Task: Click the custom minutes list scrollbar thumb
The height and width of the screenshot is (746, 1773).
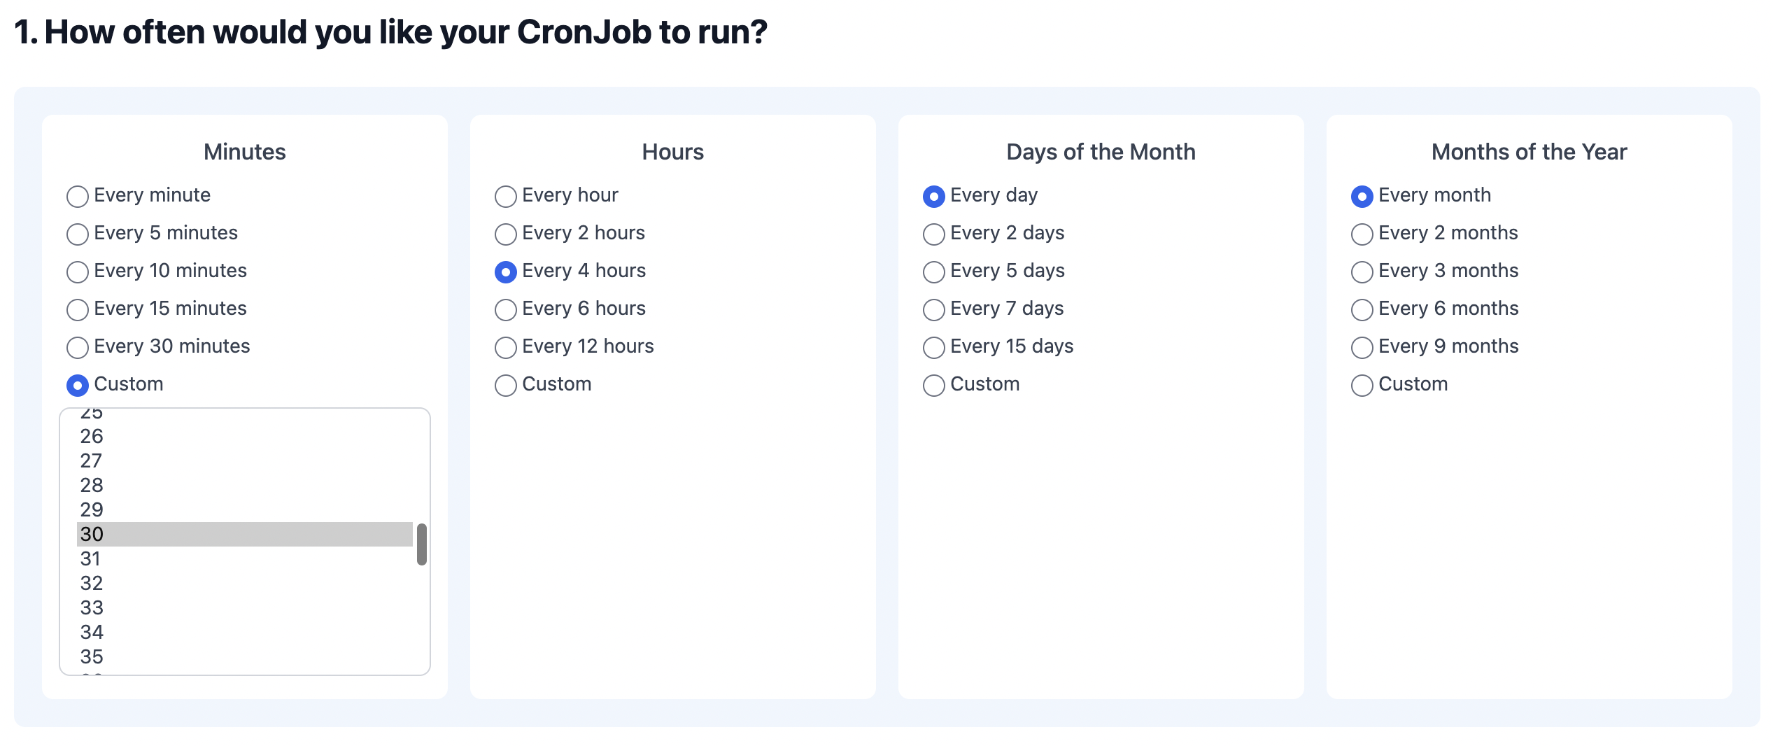Action: (422, 544)
